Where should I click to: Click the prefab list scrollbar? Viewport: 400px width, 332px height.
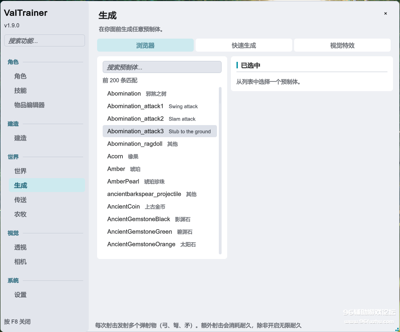tap(220, 171)
